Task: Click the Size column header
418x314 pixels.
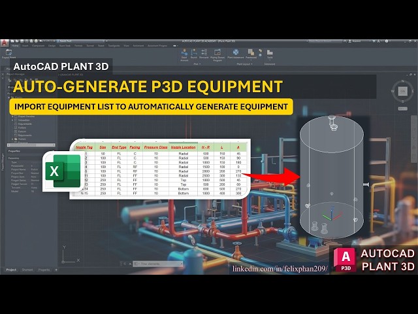Action: (103, 147)
